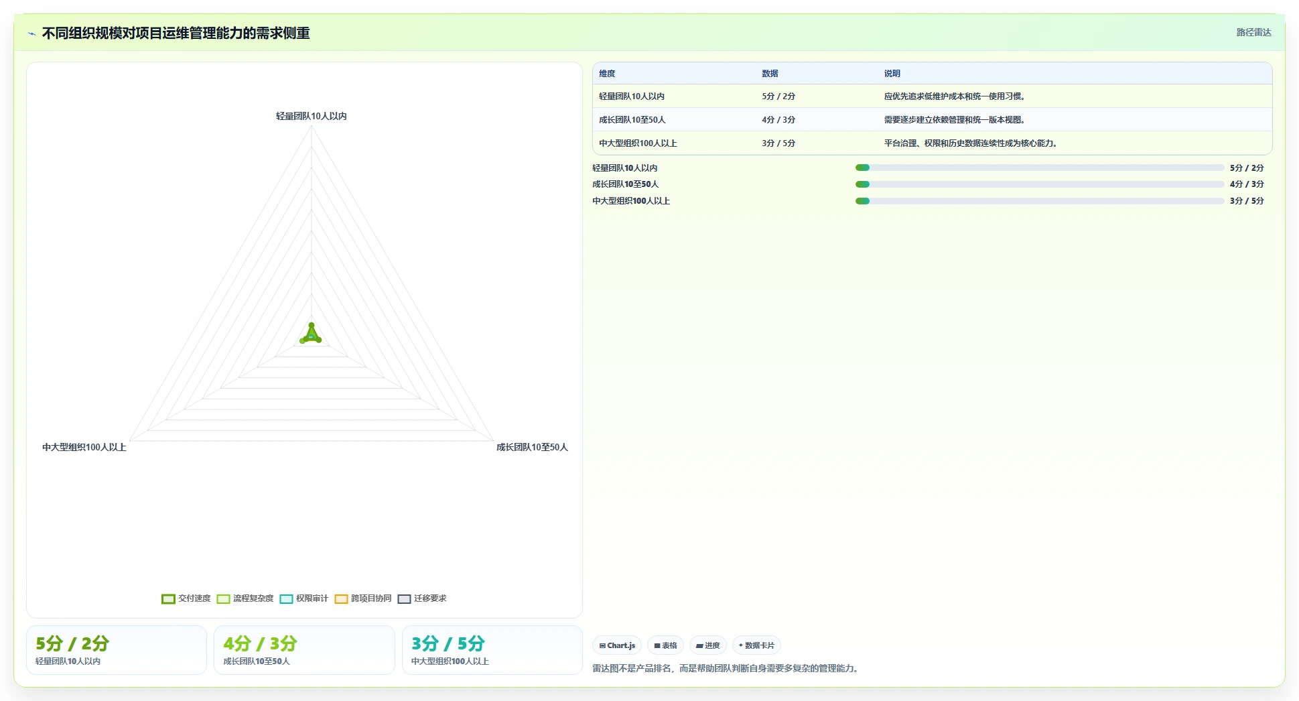Image resolution: width=1299 pixels, height=701 pixels.
Task: Click radar axis label 成长团队10至50人
Action: [532, 447]
